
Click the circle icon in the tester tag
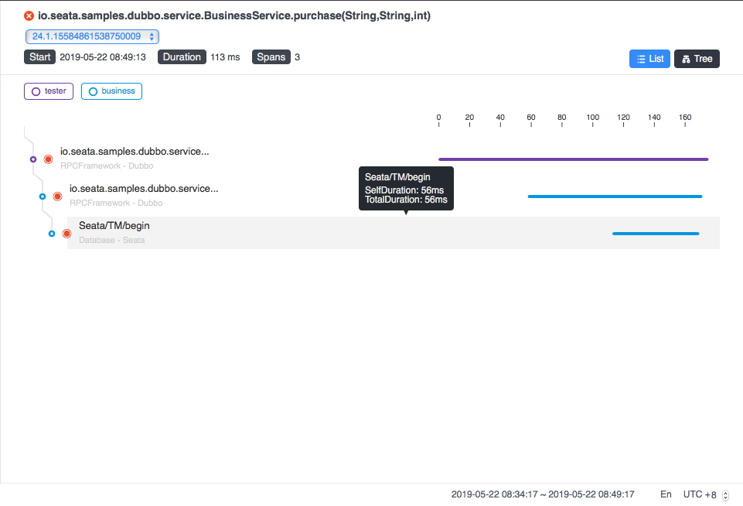point(36,91)
